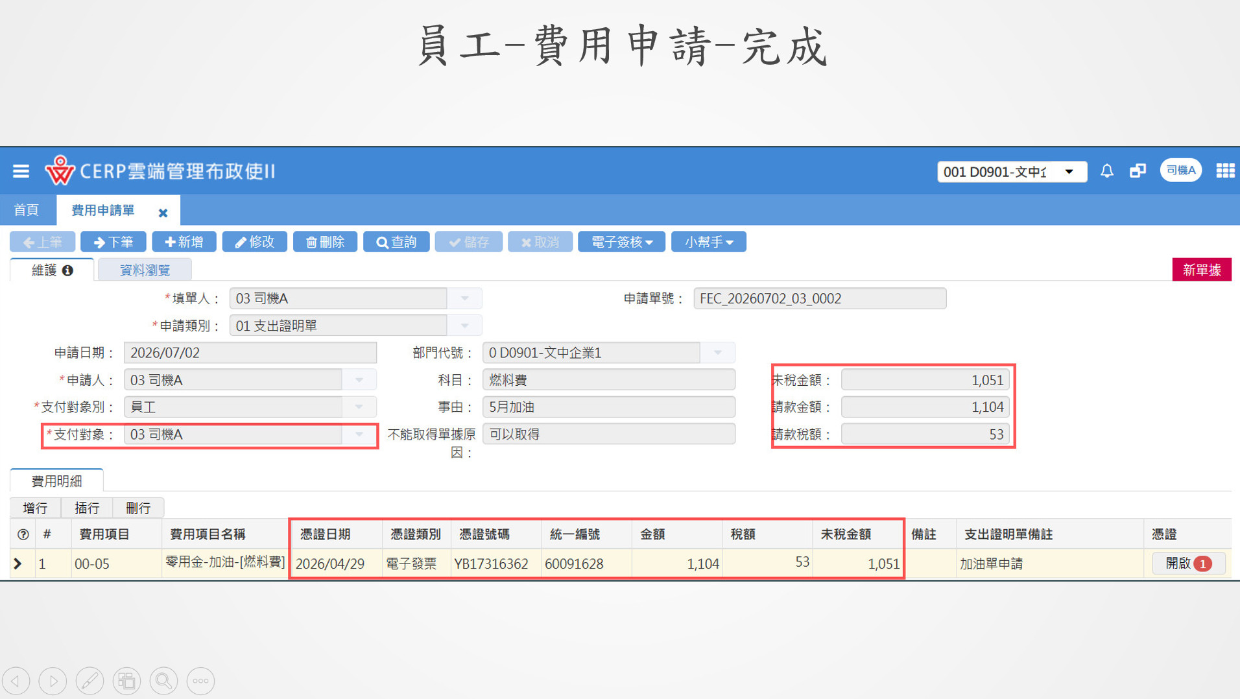1240x699 pixels.
Task: Switch to 首頁 tab
Action: 27,210
